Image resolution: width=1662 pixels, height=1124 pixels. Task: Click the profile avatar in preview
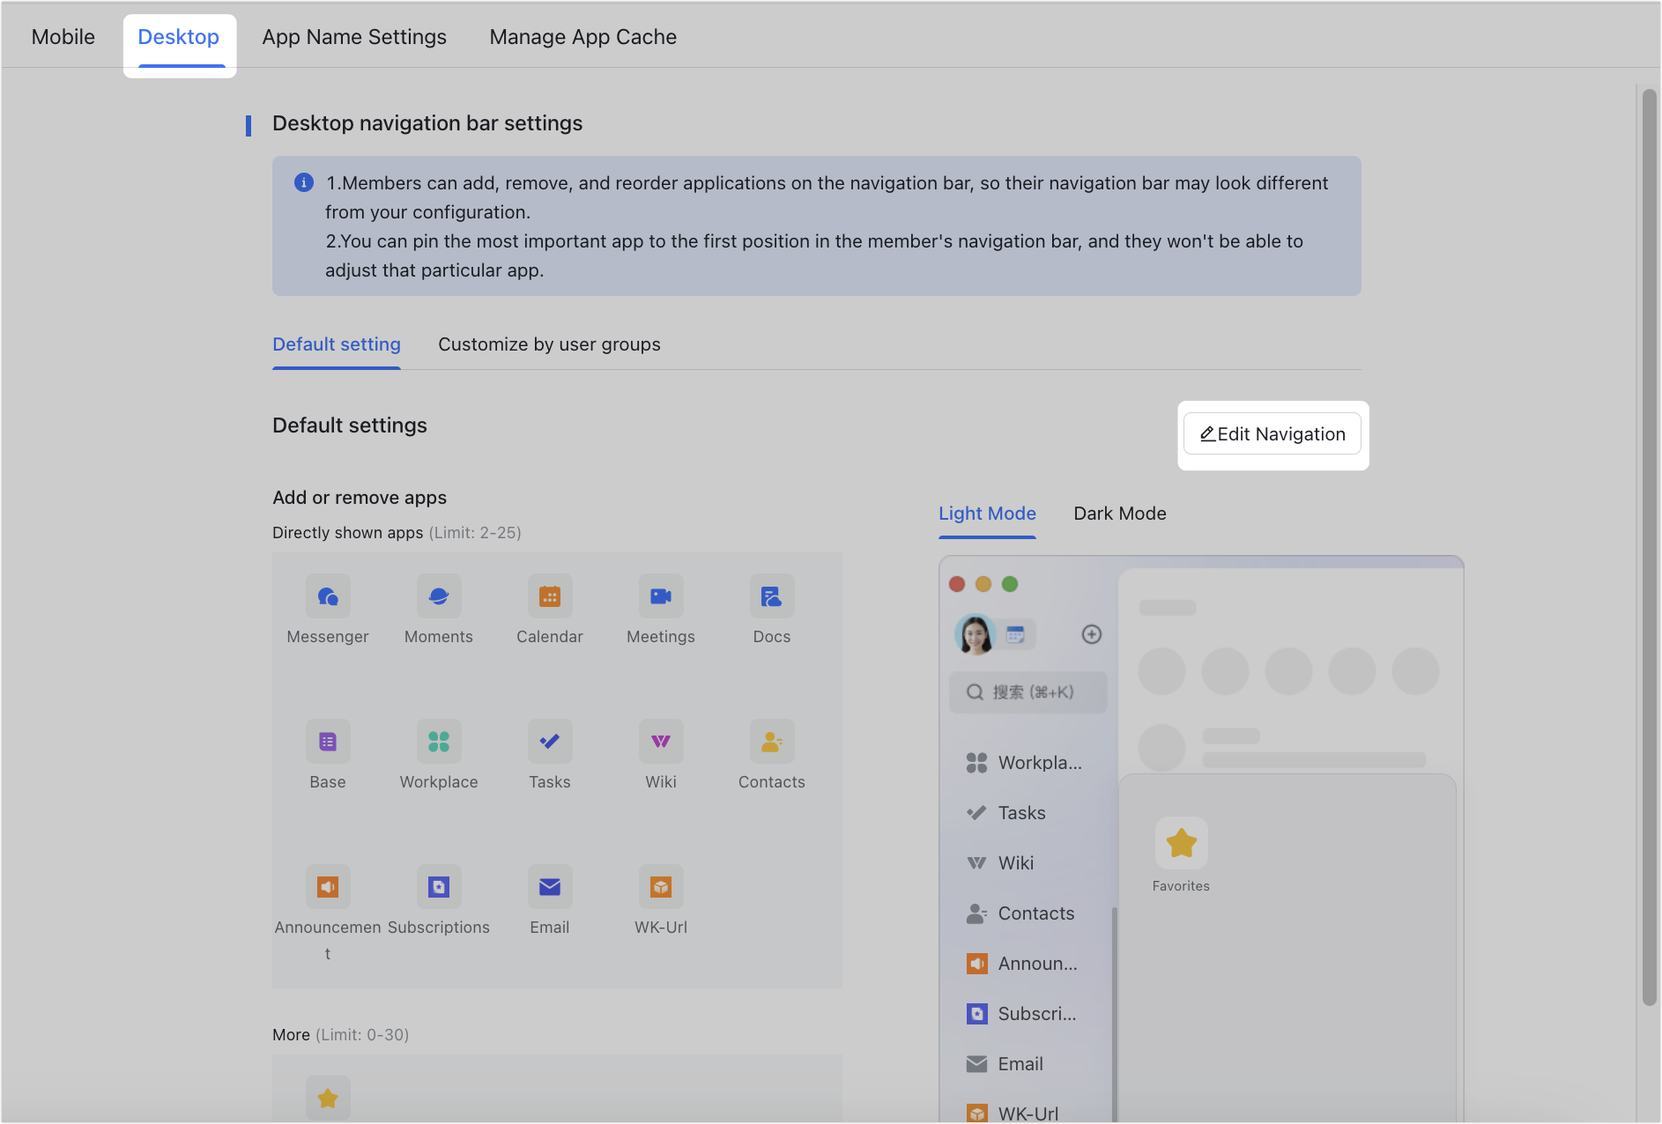click(x=976, y=634)
